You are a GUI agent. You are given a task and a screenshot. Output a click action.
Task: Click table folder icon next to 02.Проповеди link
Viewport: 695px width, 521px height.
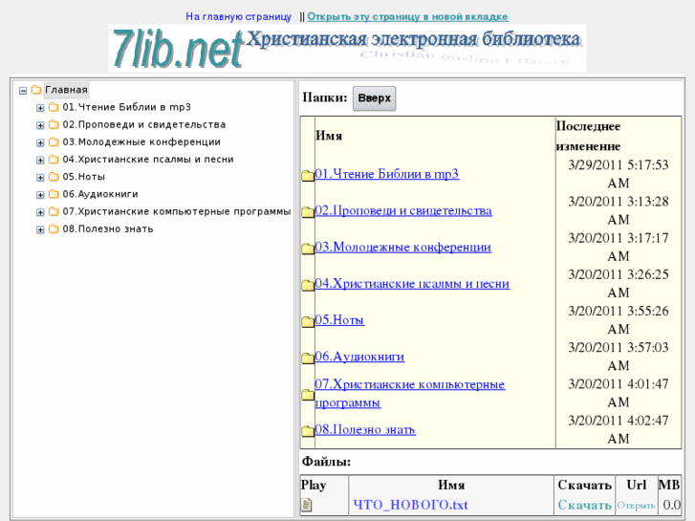(x=308, y=212)
